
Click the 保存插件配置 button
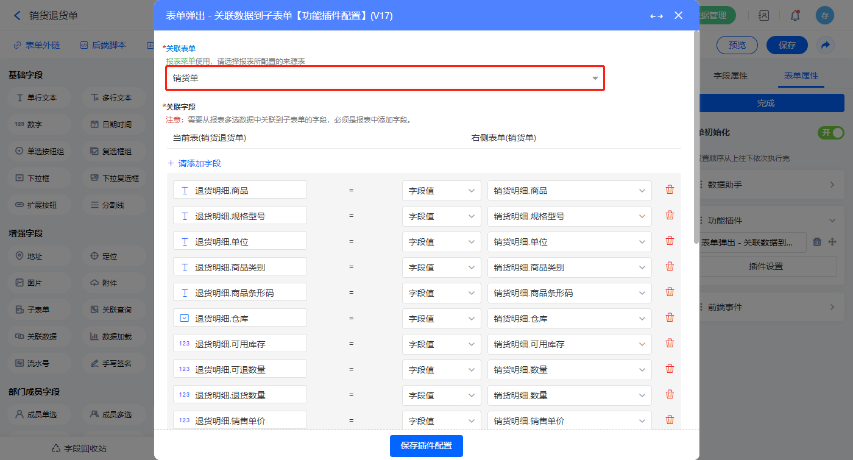(x=426, y=446)
